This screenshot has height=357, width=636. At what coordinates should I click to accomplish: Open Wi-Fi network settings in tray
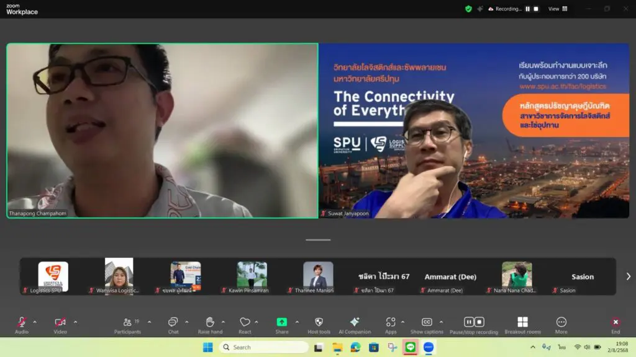tap(578, 347)
